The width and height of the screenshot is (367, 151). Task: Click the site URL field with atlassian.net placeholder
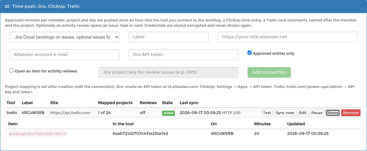pos(288,37)
